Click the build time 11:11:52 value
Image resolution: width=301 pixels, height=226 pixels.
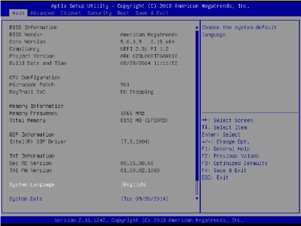(165, 63)
